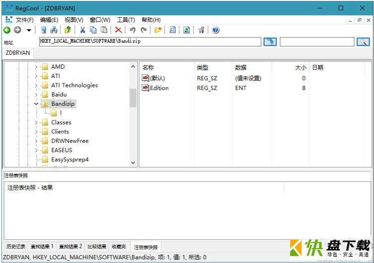374x263 pixels.
Task: Click the tree scrollbar up arrow
Action: tap(133, 67)
